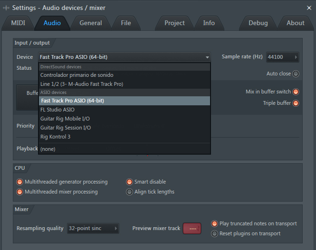
Task: Show the About tab
Action: click(296, 23)
